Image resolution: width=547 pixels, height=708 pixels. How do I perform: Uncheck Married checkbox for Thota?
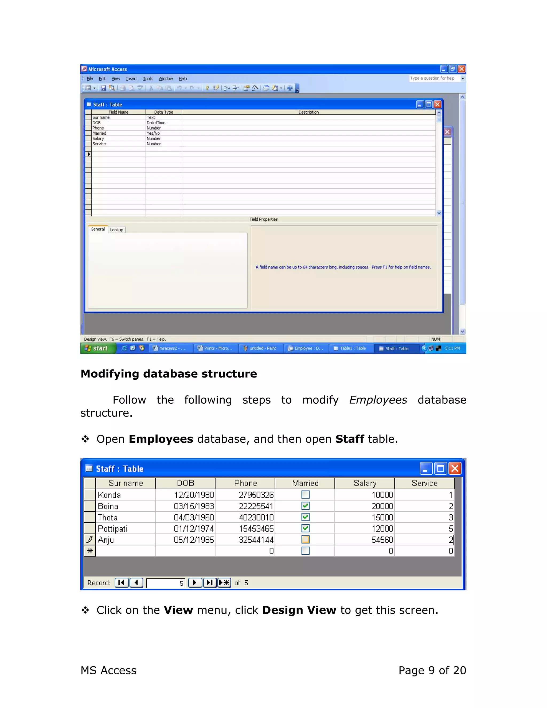tap(305, 517)
